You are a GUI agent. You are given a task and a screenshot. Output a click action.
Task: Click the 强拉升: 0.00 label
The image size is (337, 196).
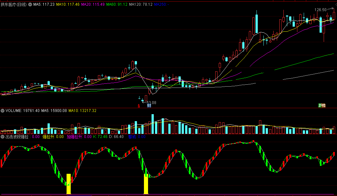click(x=53, y=137)
